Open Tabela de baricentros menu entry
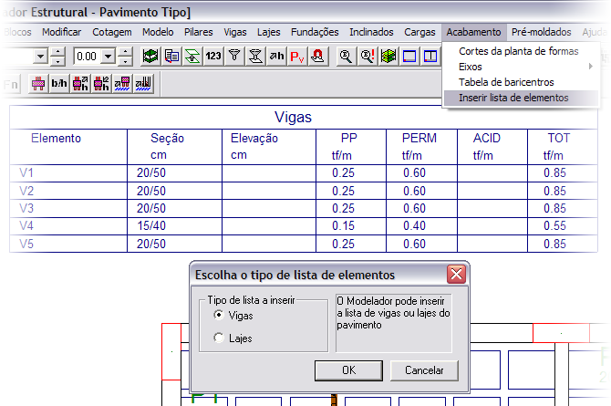The height and width of the screenshot is (406, 611). point(513,82)
